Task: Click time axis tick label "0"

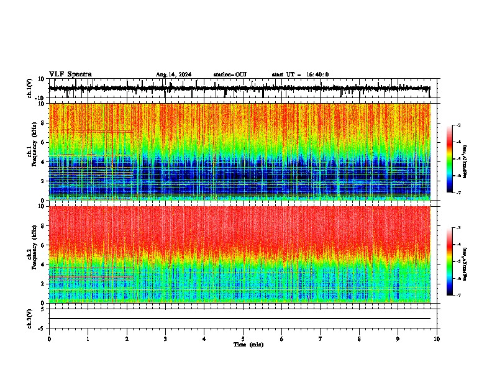Action: (x=49, y=339)
